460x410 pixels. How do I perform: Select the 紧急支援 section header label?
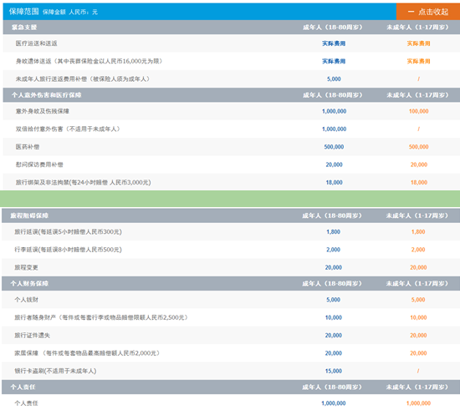pos(24,28)
